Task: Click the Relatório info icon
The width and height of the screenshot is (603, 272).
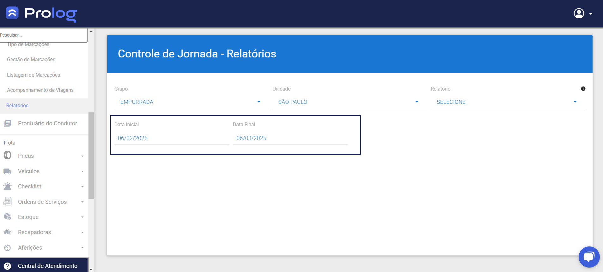Action: (583, 89)
